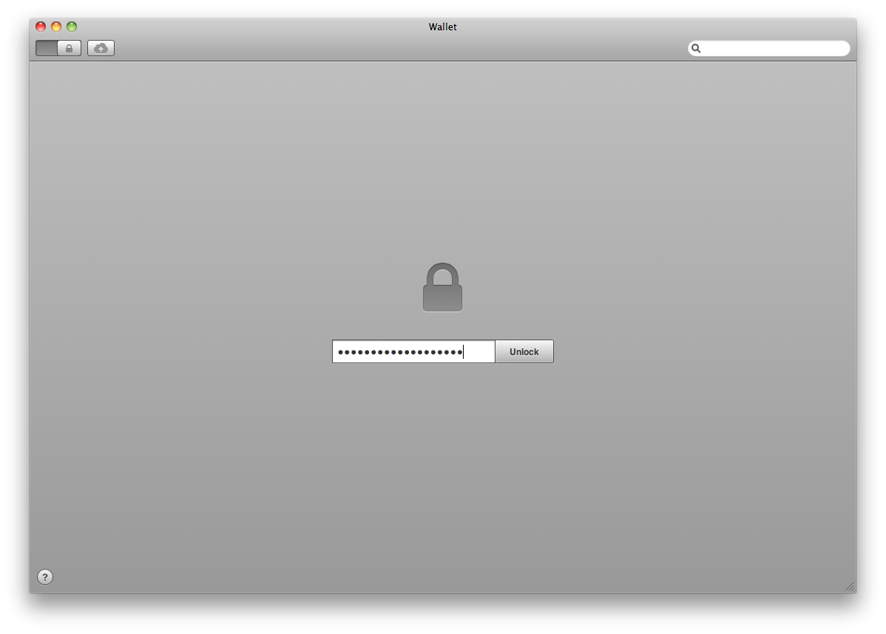
Task: Click the window resize grip in the corner
Action: click(x=850, y=587)
